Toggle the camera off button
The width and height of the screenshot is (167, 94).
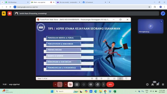click(70, 85)
